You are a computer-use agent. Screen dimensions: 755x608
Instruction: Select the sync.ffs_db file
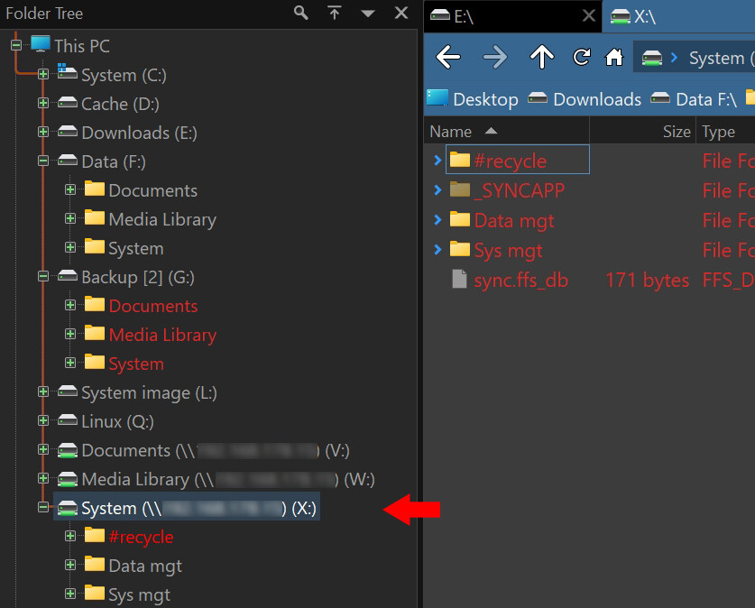click(520, 280)
